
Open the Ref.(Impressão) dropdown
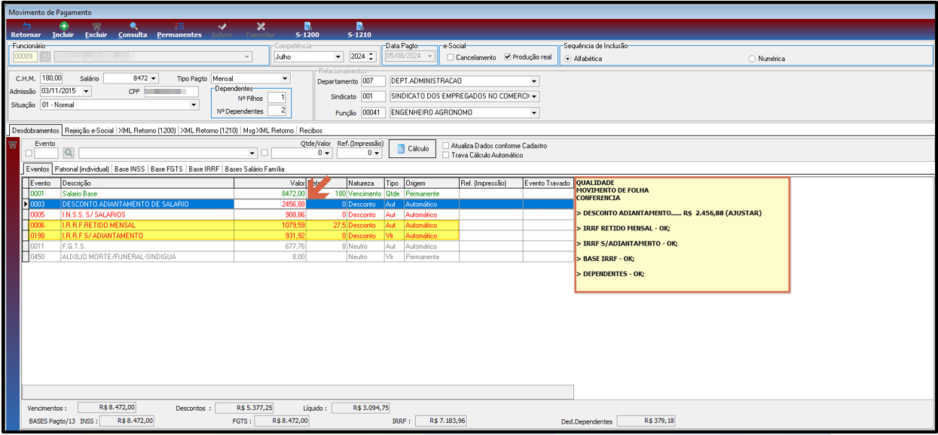tap(375, 153)
